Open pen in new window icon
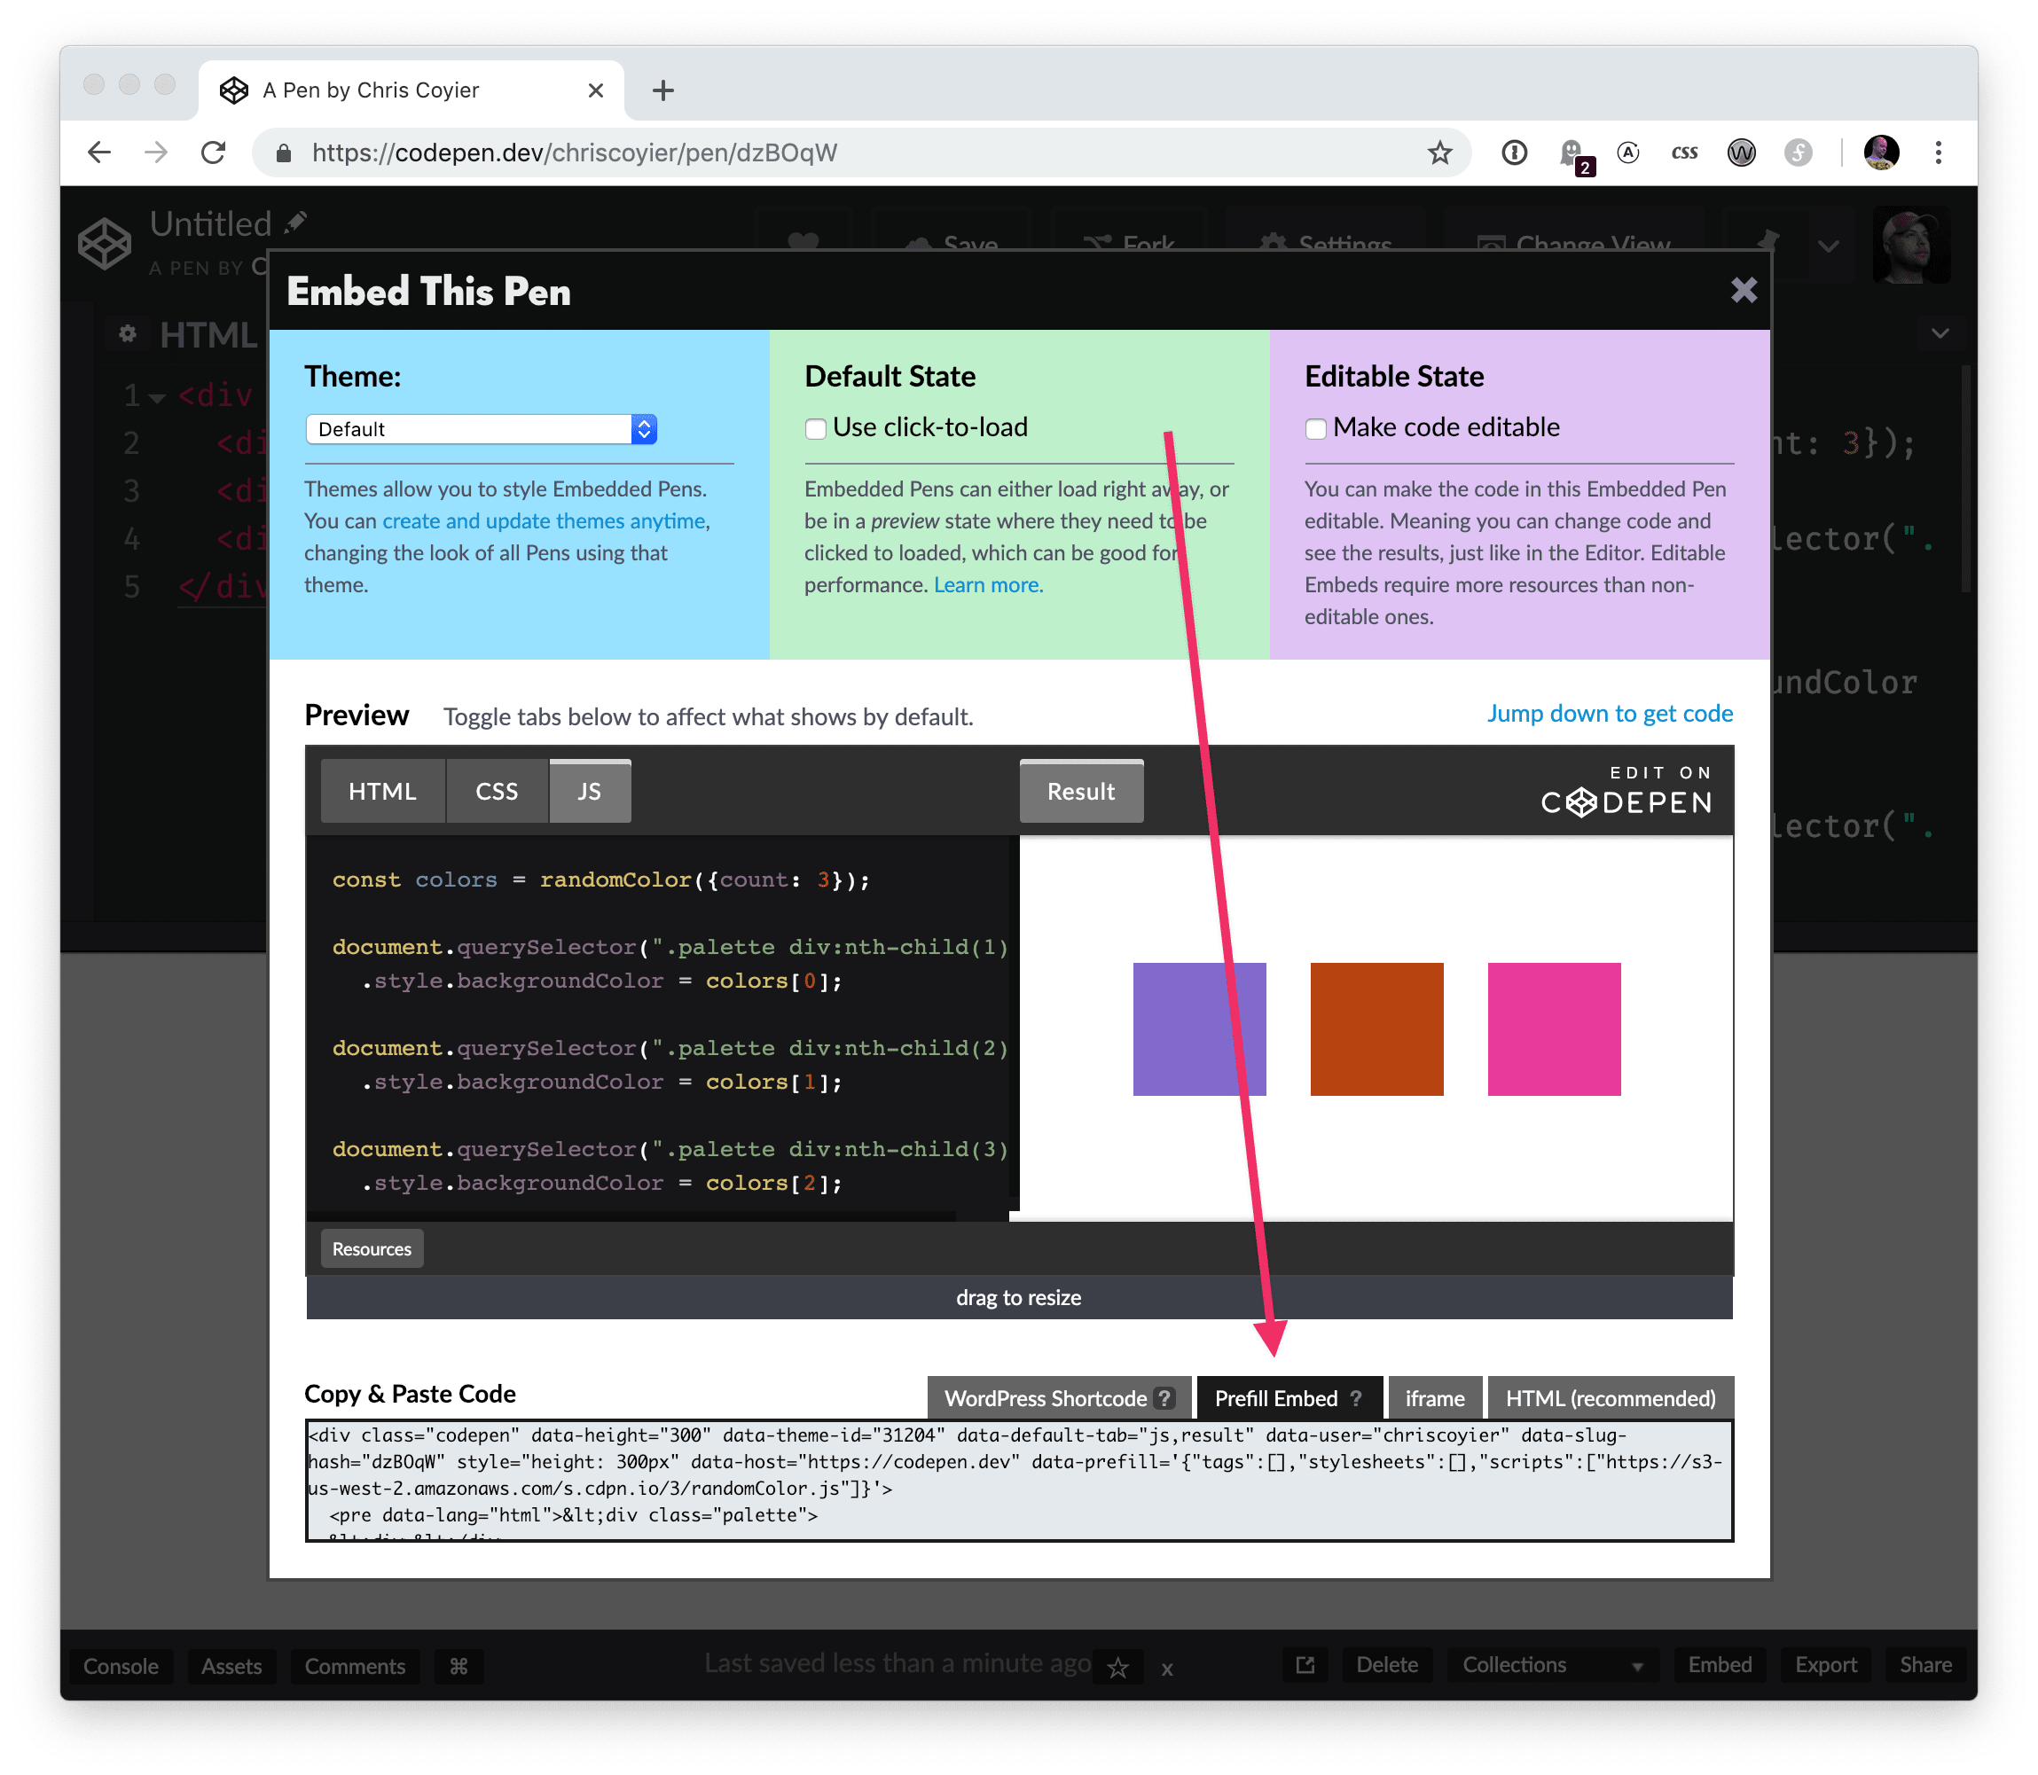This screenshot has width=2038, height=1775. coord(1305,1665)
